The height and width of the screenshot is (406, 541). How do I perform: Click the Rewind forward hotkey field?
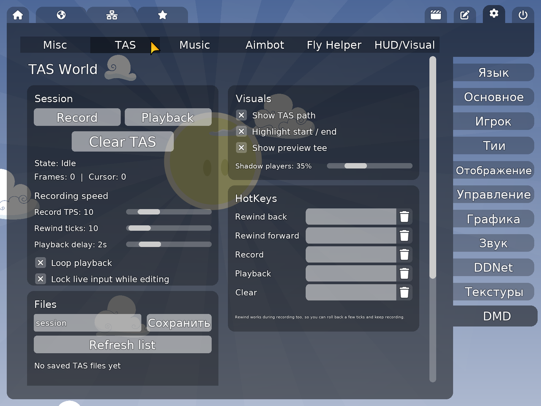351,236
